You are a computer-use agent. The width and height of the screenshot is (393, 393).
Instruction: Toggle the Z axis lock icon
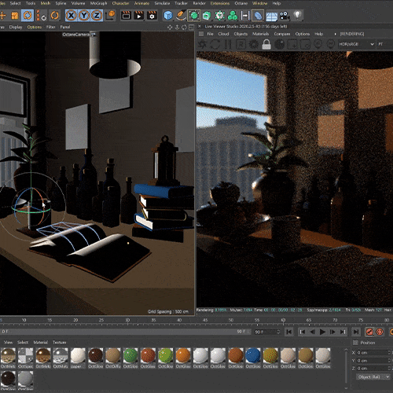[x=97, y=16]
